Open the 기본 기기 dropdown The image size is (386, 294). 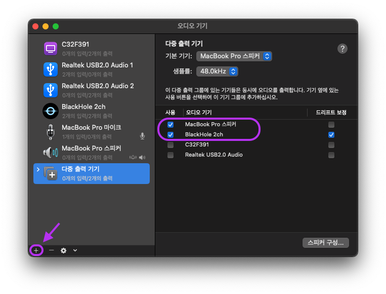(x=234, y=56)
